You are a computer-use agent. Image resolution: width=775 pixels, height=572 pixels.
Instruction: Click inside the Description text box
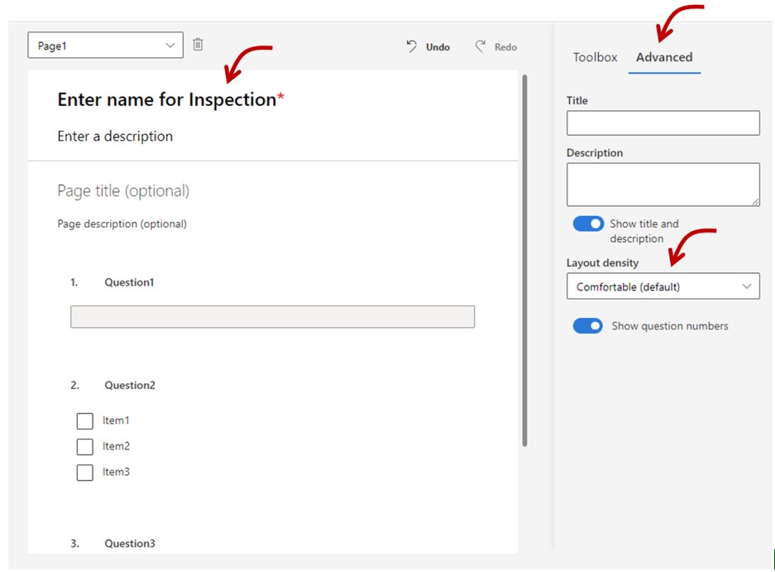662,183
